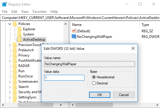Select Hexadecimal base option
This screenshot has height=108, width=160.
pyautogui.click(x=103, y=77)
